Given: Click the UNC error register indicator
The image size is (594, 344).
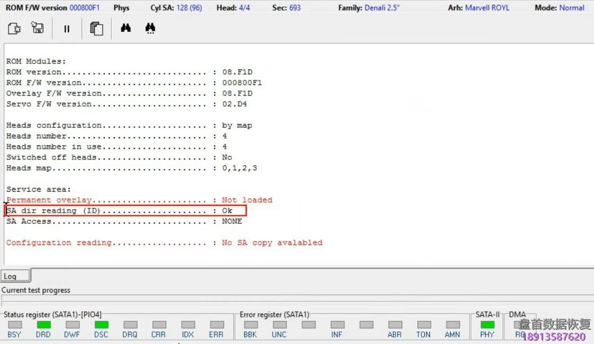Looking at the screenshot, I should (x=279, y=325).
